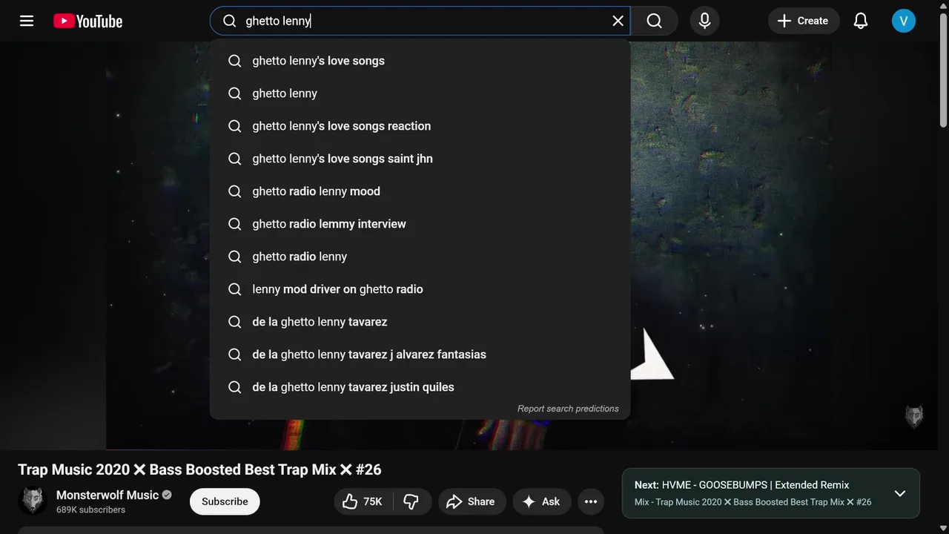The image size is (949, 534).
Task: Open the Create button
Action: 804,21
